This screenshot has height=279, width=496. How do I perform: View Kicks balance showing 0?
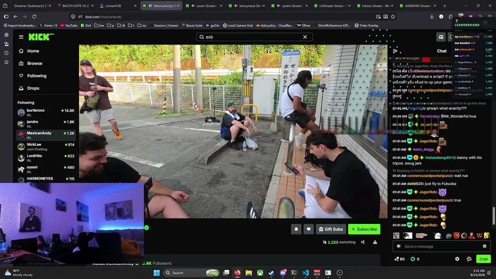(x=415, y=259)
